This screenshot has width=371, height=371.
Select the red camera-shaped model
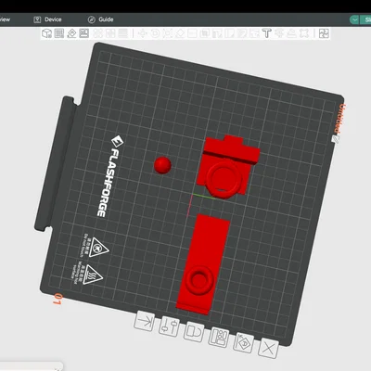point(228,167)
